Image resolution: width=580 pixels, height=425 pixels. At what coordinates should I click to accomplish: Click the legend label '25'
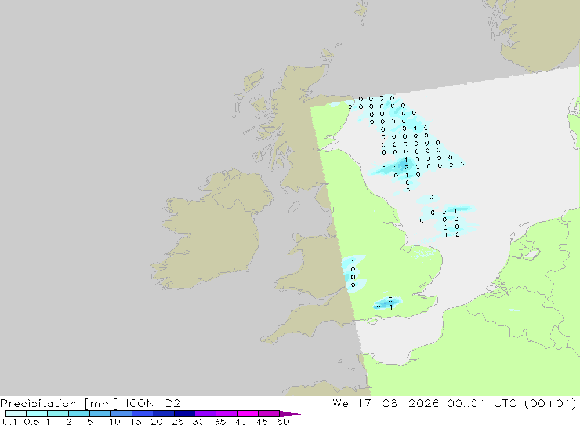(177, 422)
